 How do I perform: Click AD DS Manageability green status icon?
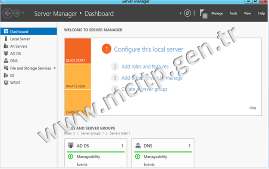pos(71,157)
